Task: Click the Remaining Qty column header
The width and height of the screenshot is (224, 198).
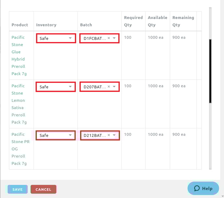Action: 183,21
